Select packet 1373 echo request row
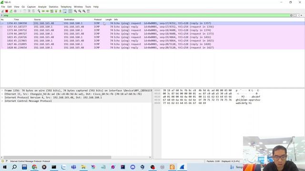The image size is (305, 171). point(152,30)
